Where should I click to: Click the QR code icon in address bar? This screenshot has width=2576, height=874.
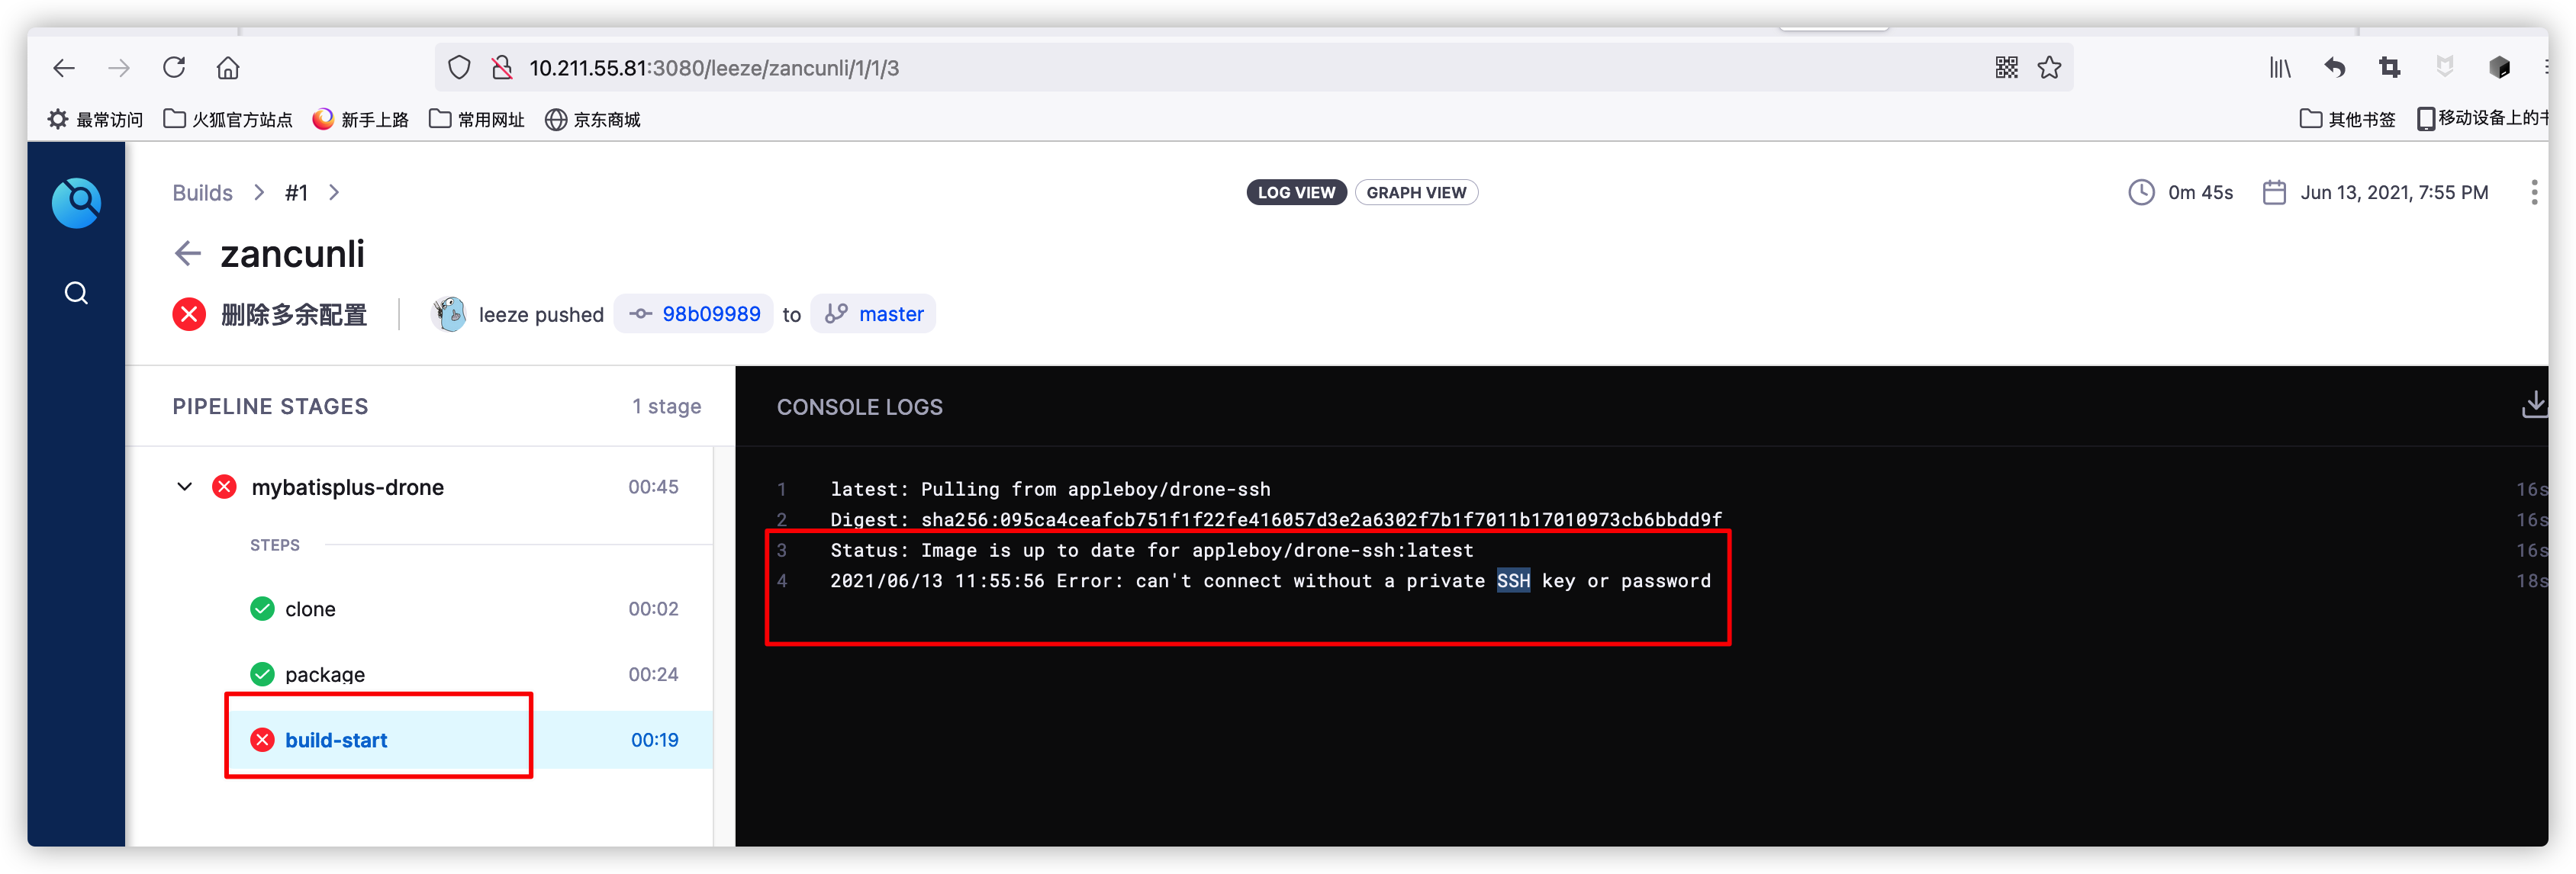pyautogui.click(x=2006, y=68)
